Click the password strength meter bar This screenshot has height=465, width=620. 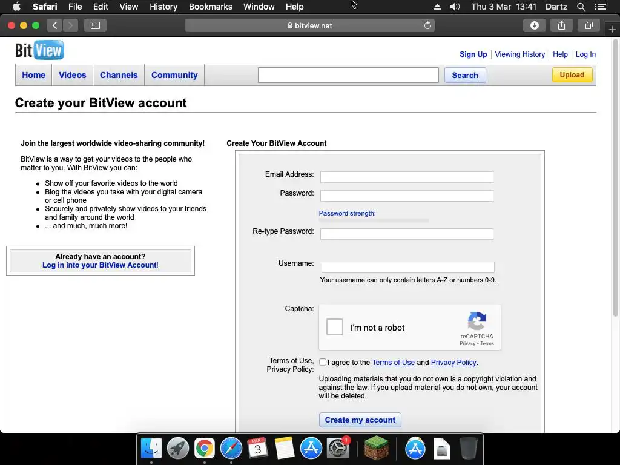click(x=374, y=220)
